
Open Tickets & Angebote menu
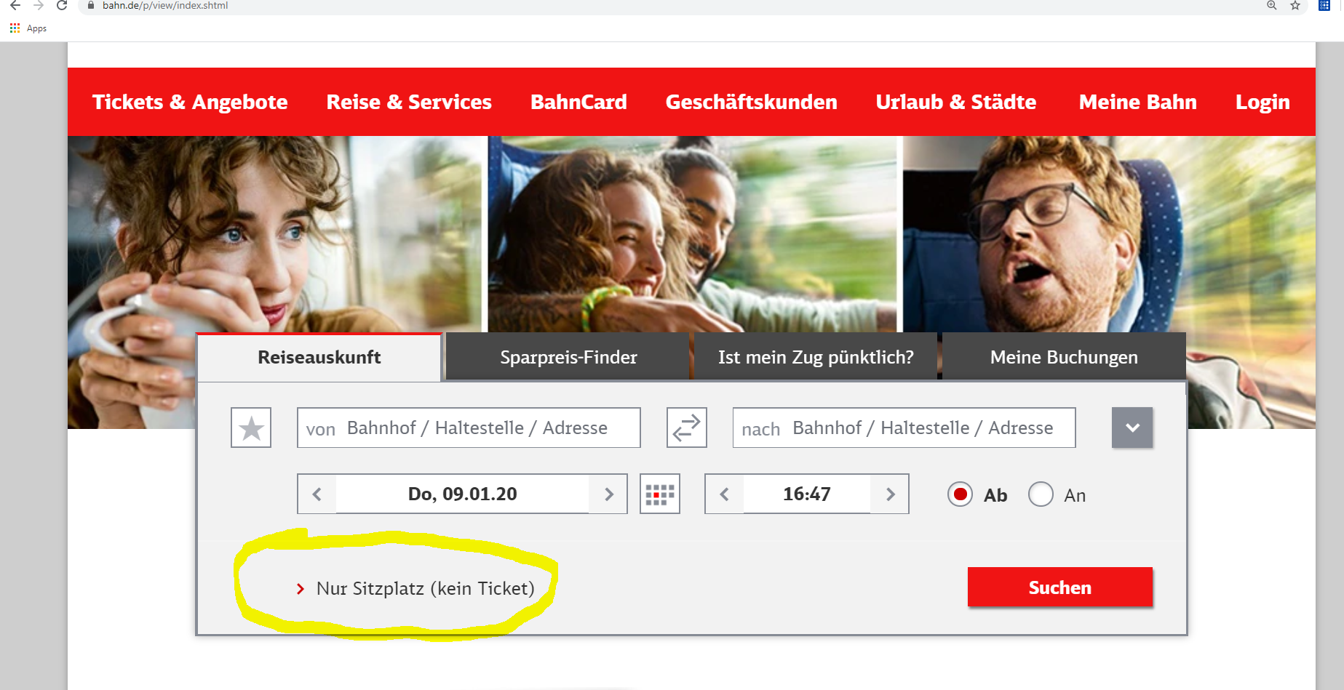190,102
